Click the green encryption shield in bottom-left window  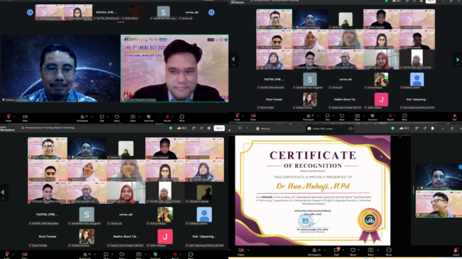tap(171, 128)
